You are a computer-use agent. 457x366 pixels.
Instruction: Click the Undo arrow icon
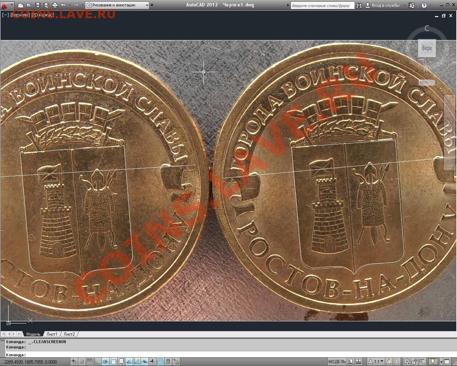(x=64, y=5)
